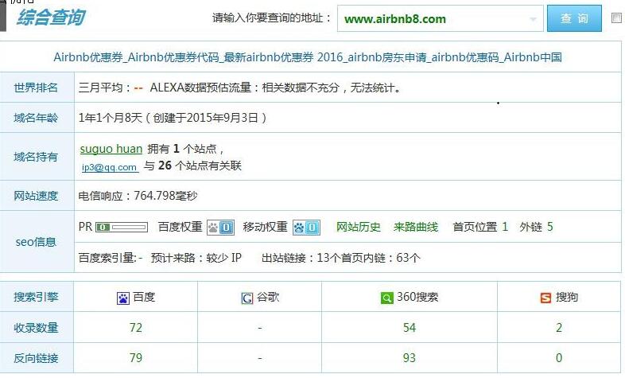This screenshot has height=378, width=625.
Task: Click the Google search engine icon
Action: [247, 298]
